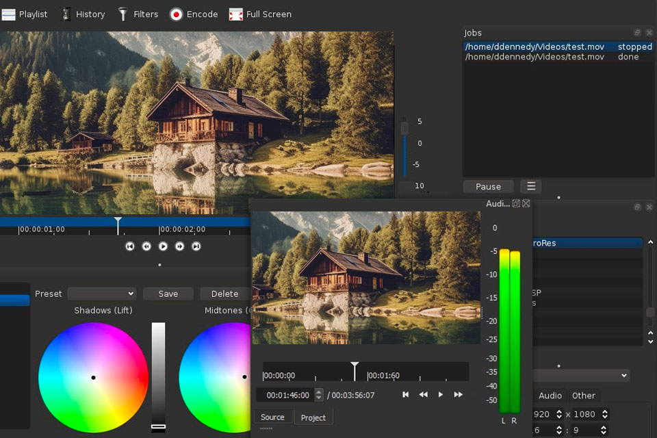
Task: Skip to end in main player
Action: pyautogui.click(x=196, y=246)
